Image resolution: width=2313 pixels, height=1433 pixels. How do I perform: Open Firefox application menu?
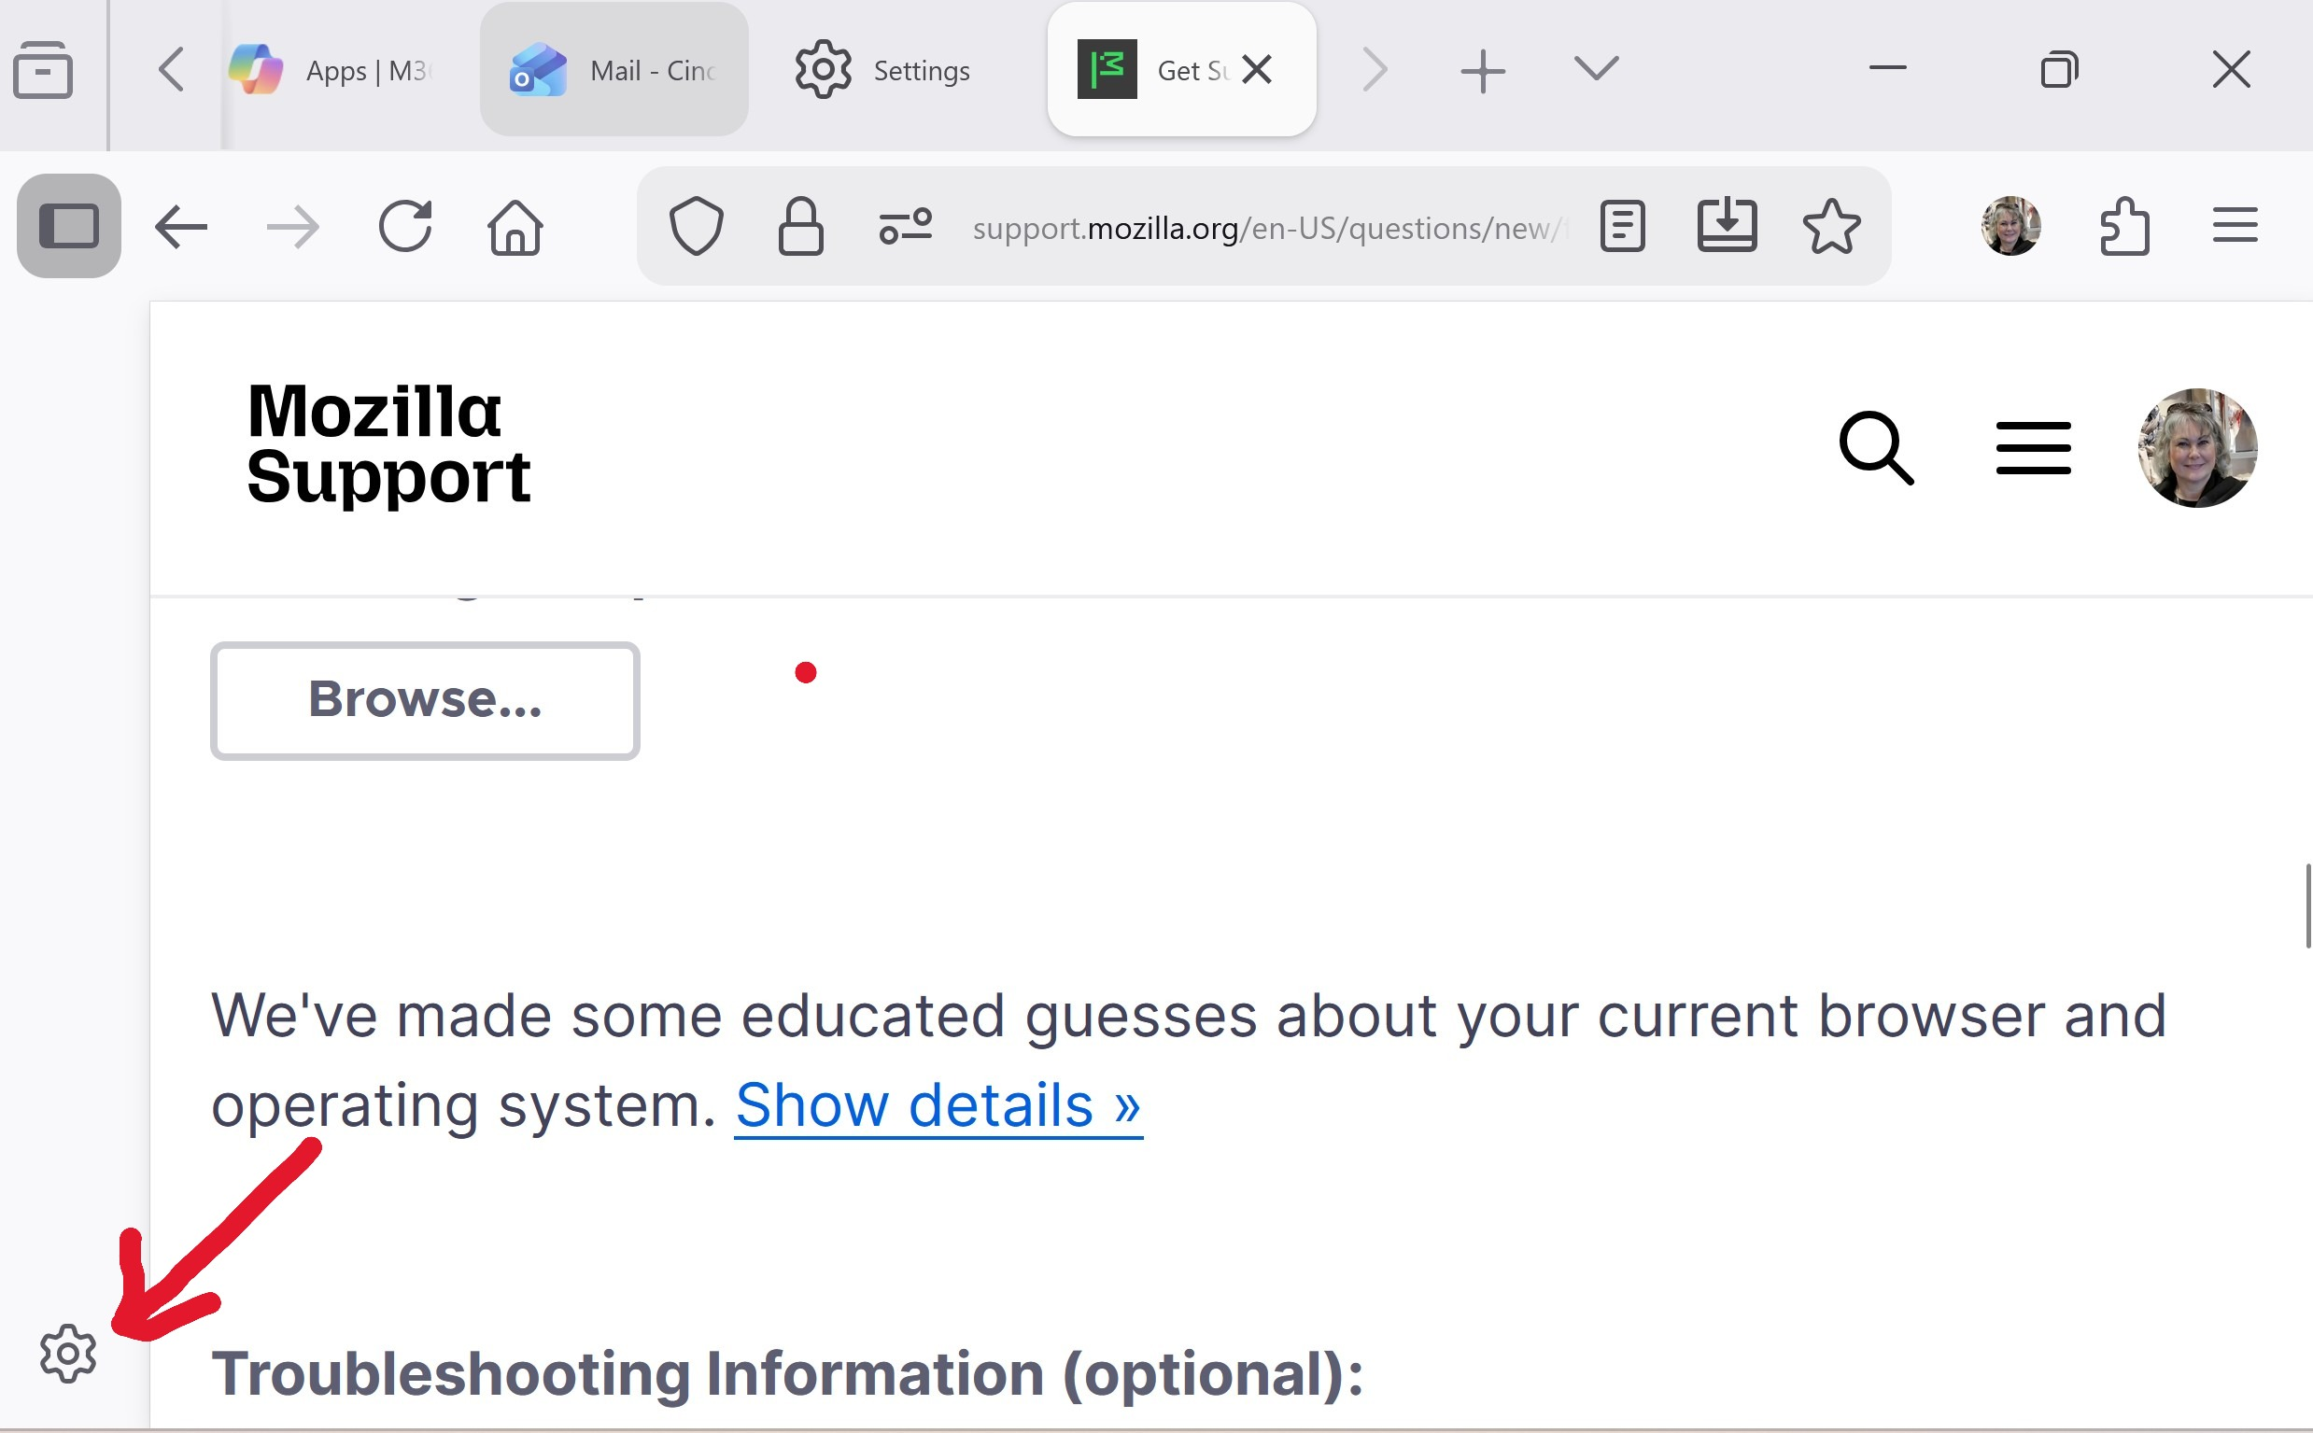(2235, 227)
